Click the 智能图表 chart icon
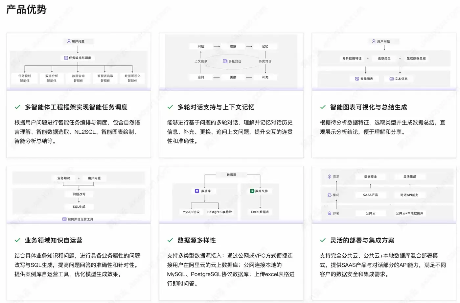 coord(357,79)
